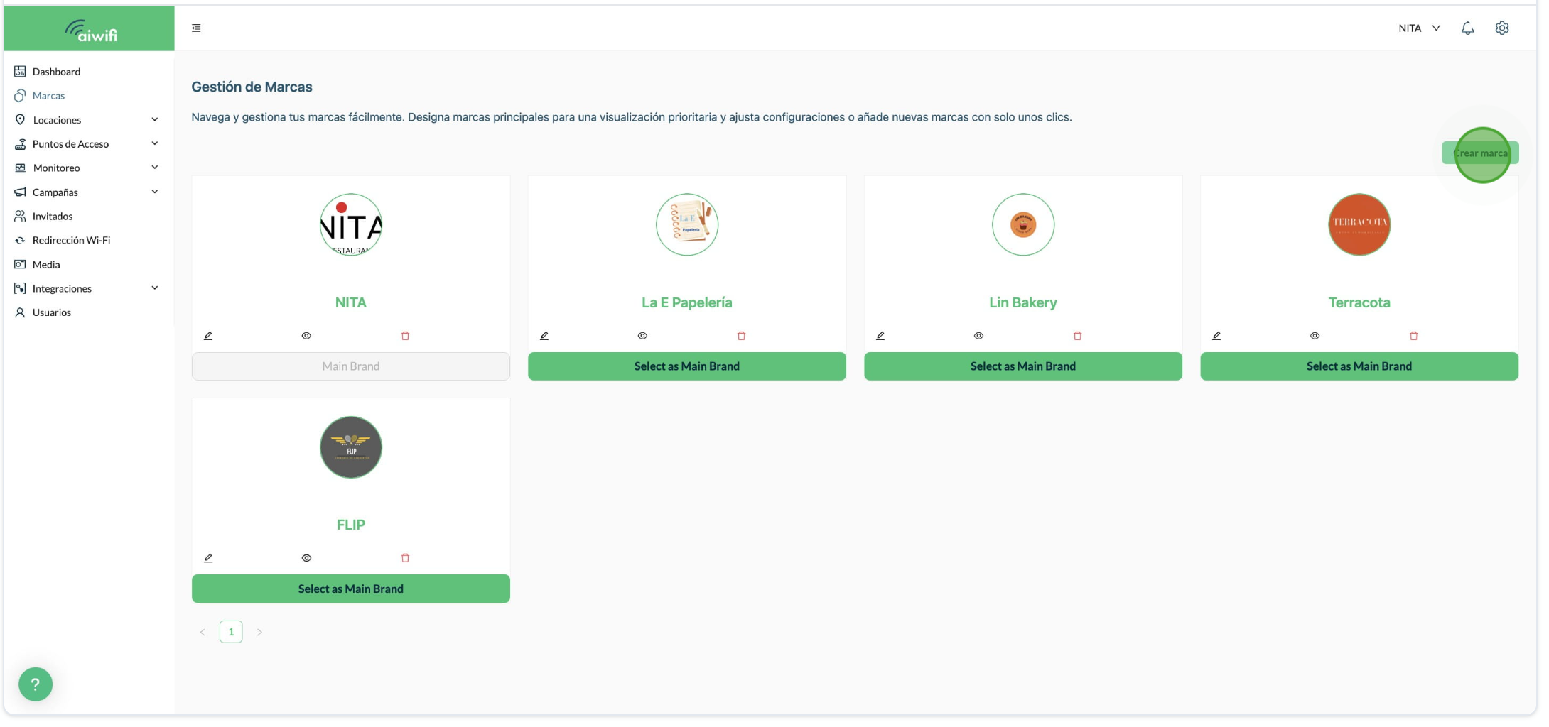Image resolution: width=1549 pixels, height=727 pixels.
Task: Edit the La E Papelería brand
Action: click(544, 336)
